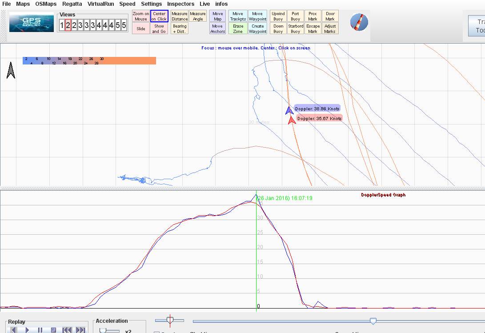485x333 pixels.
Task: Pause the replay playback
Action: (x=40, y=330)
